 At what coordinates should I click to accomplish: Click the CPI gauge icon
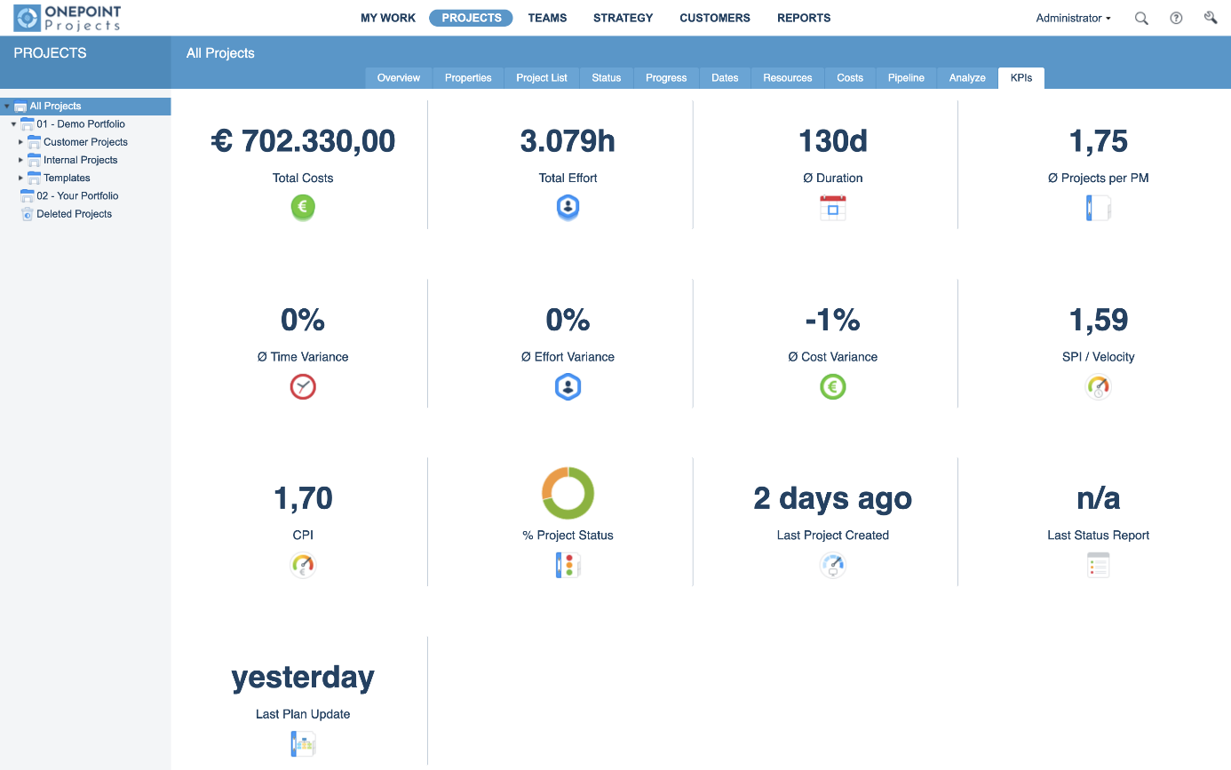tap(303, 566)
